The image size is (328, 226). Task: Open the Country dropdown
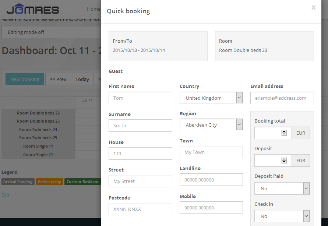[x=211, y=98]
